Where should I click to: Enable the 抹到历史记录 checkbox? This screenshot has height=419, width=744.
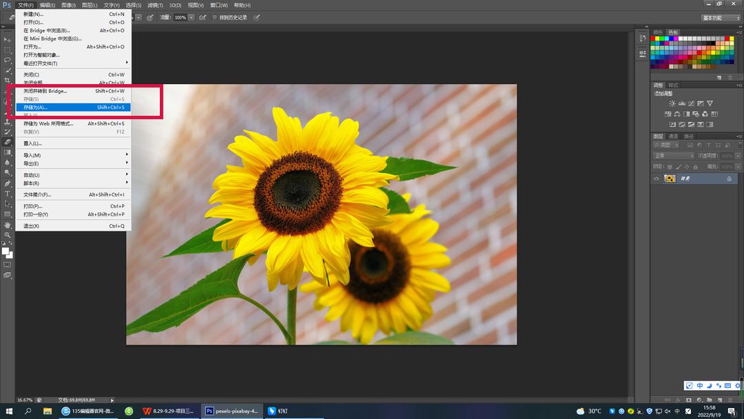tap(214, 17)
